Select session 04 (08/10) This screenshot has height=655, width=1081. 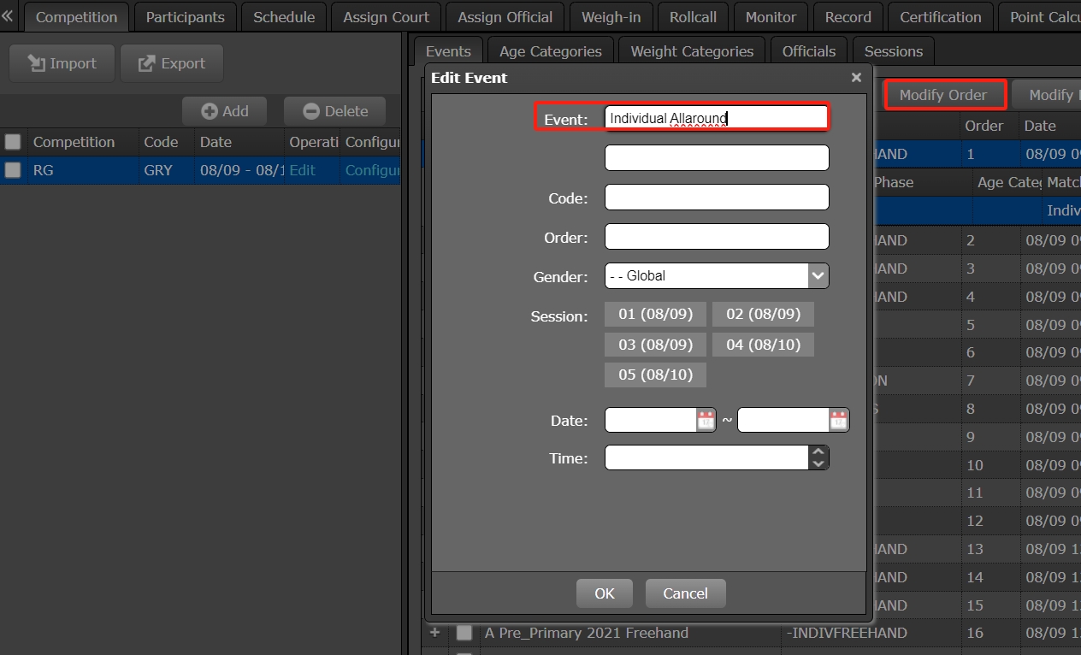(x=763, y=345)
